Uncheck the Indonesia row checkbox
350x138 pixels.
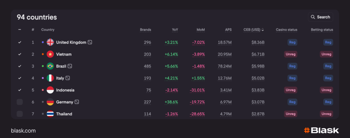(19, 90)
